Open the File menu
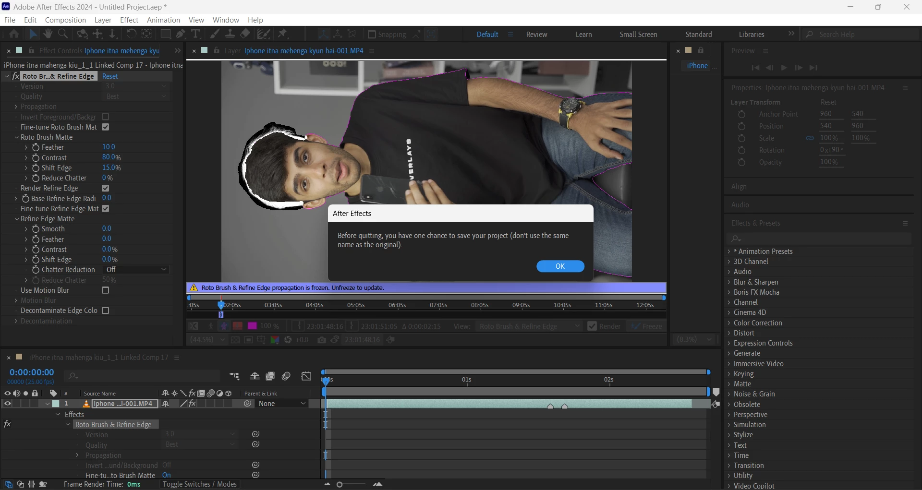The width and height of the screenshot is (922, 490). pyautogui.click(x=10, y=20)
